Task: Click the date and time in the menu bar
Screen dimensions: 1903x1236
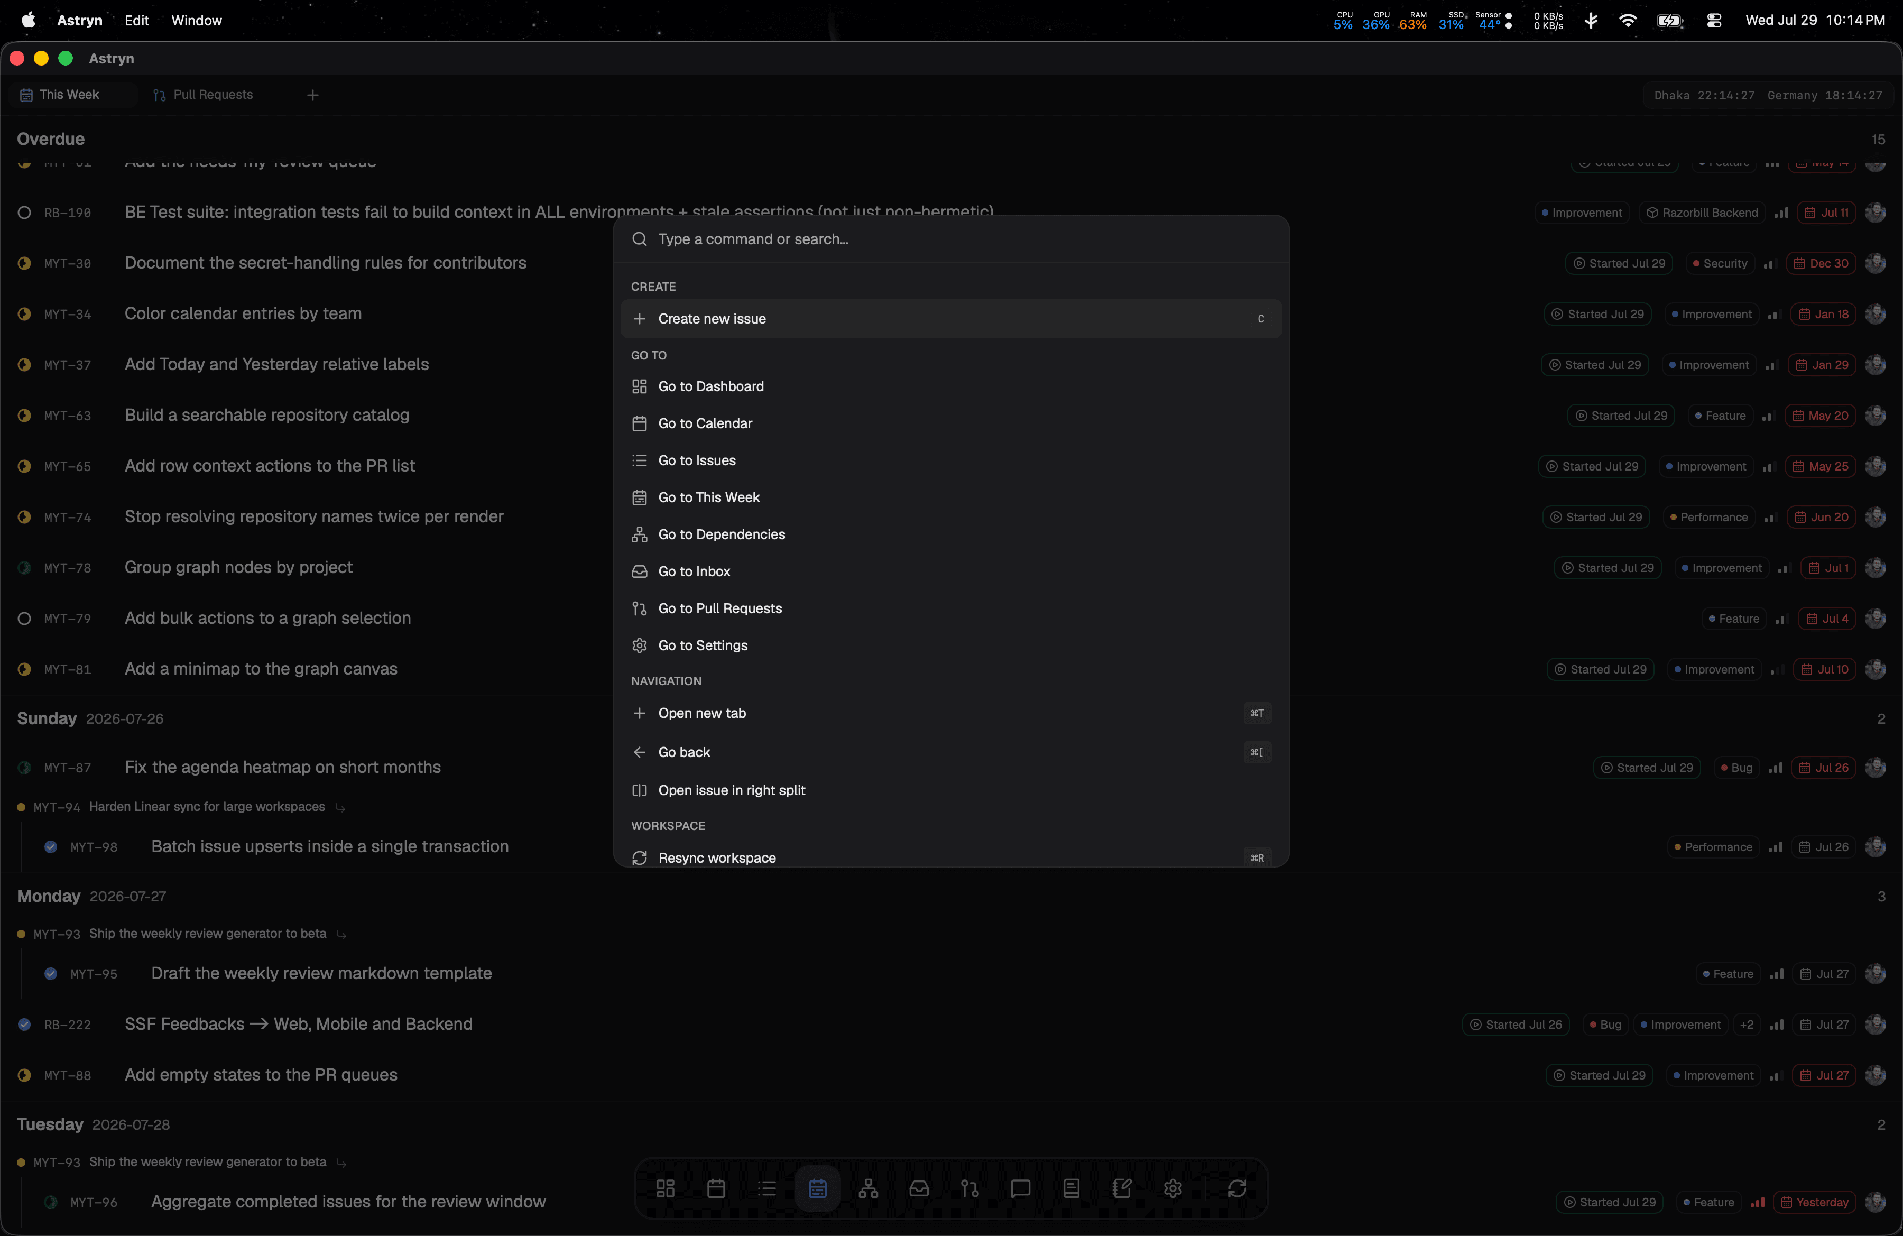Action: pos(1814,21)
